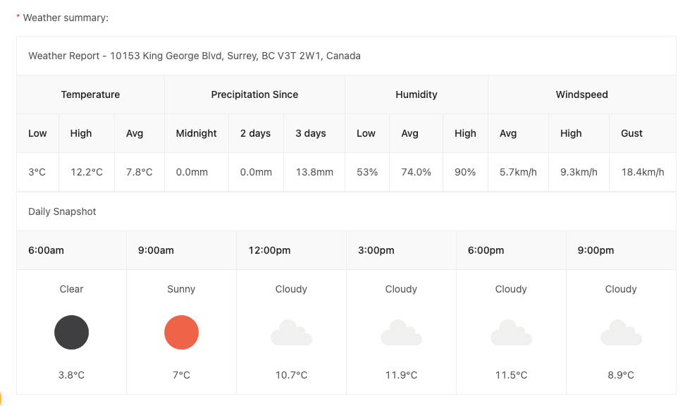Select the Precipitation Since header

click(254, 94)
